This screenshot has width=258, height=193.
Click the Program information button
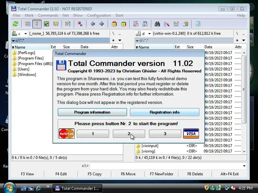(92, 112)
